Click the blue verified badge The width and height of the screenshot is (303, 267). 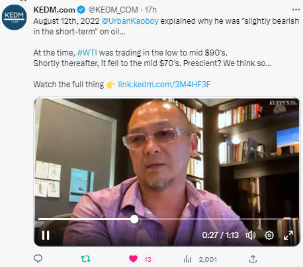click(81, 10)
